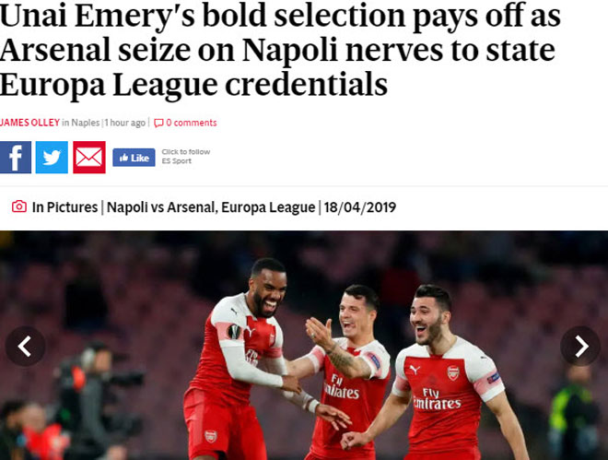The height and width of the screenshot is (460, 608).
Task: Go to the previous gallery photo with the left arrow
Action: (x=25, y=346)
